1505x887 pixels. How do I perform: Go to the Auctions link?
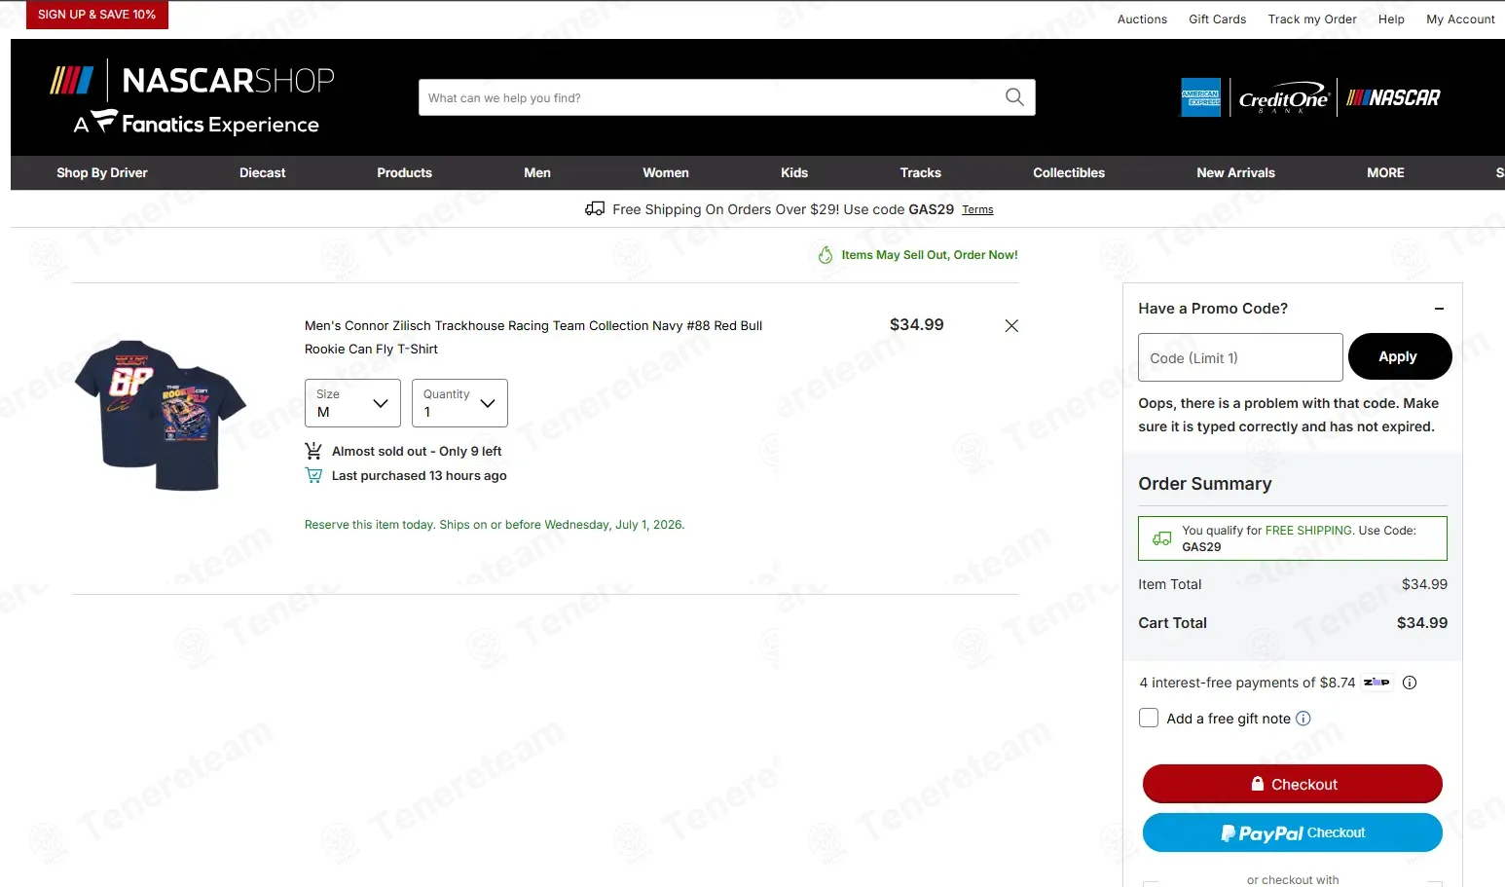pos(1142,19)
